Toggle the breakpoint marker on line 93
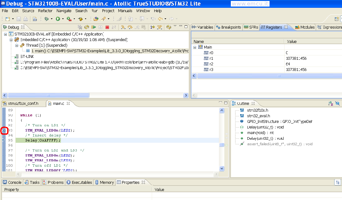The height and width of the screenshot is (200, 342). pos(4,131)
